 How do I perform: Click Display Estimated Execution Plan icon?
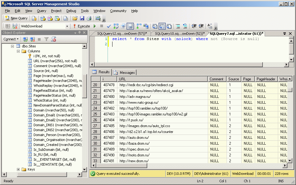(x=116, y=26)
